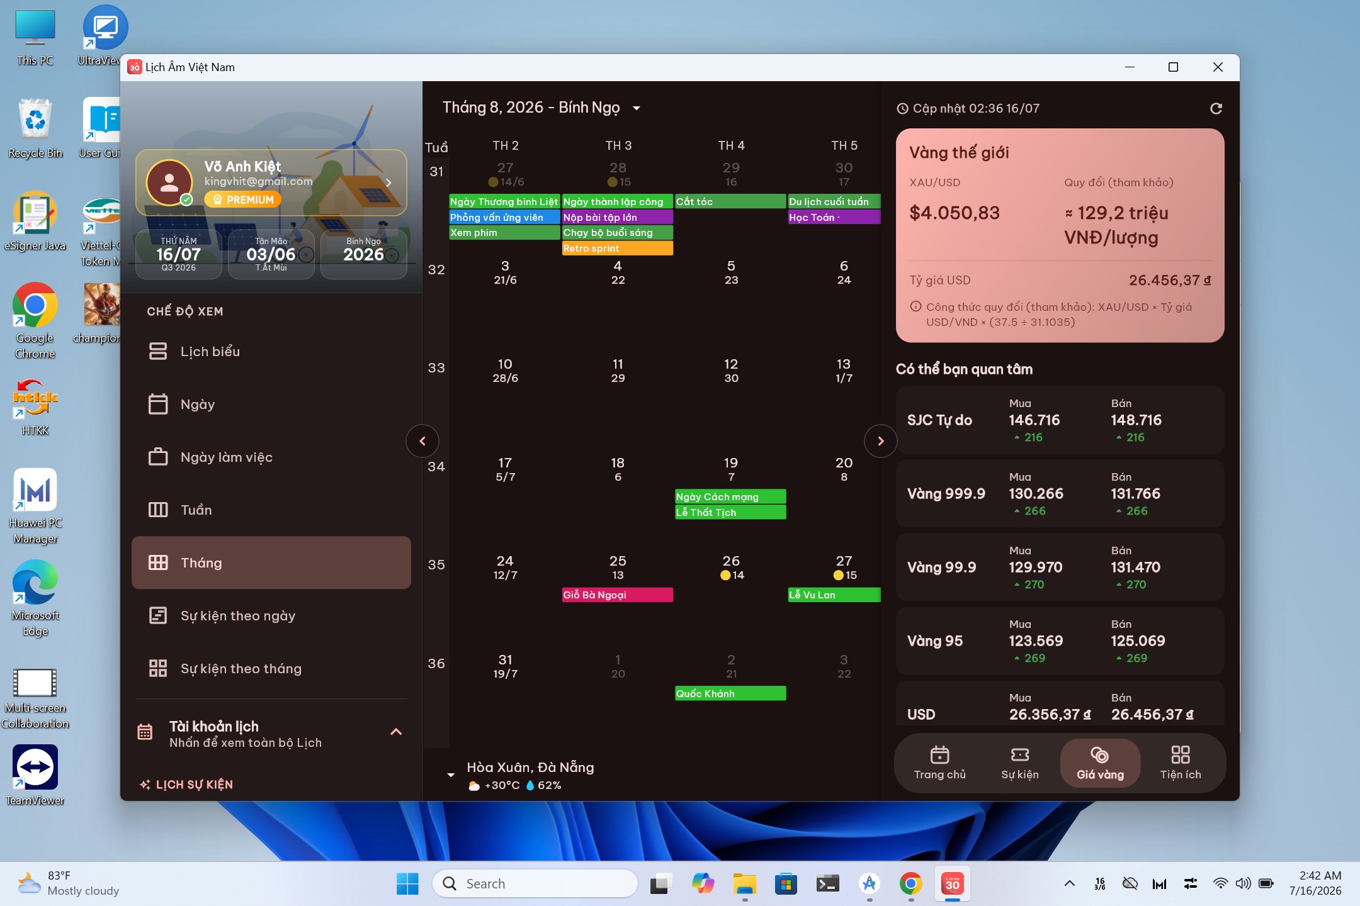Open the Quốc Khánh event
This screenshot has width=1360, height=906.
(x=730, y=693)
